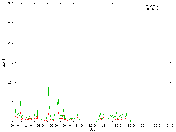Click the 04:00 time label
The width and height of the screenshot is (176, 132).
[41, 125]
